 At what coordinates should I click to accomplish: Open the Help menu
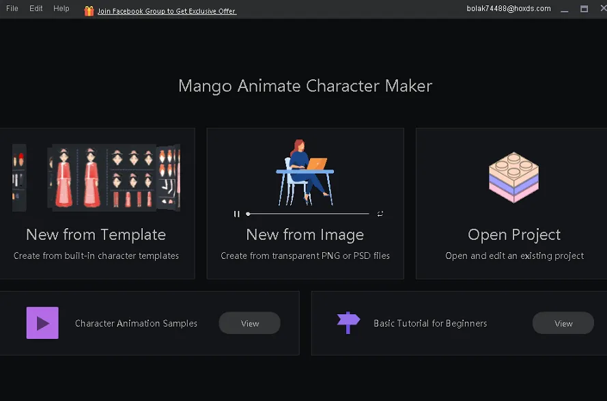pyautogui.click(x=61, y=9)
